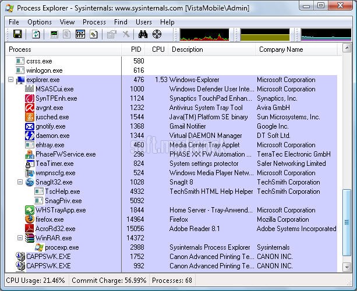Sort by the CPU column header
Screen dimensions: 357x291
point(157,49)
